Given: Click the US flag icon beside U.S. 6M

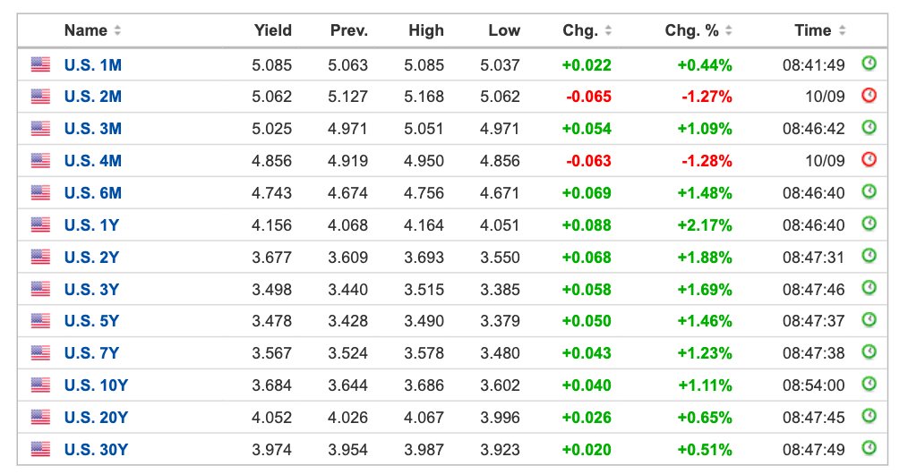Looking at the screenshot, I should point(40,192).
